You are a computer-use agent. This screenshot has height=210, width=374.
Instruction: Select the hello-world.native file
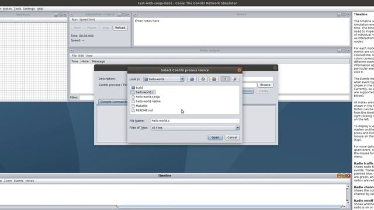coord(146,101)
